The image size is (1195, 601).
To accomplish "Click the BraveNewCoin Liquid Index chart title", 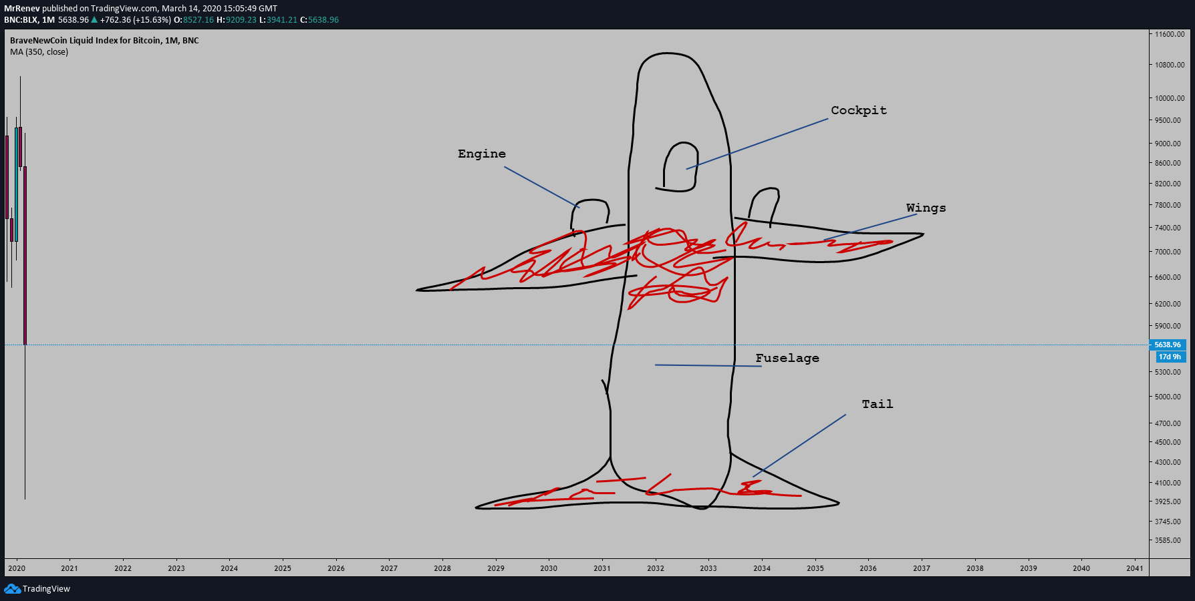I will 104,41.
